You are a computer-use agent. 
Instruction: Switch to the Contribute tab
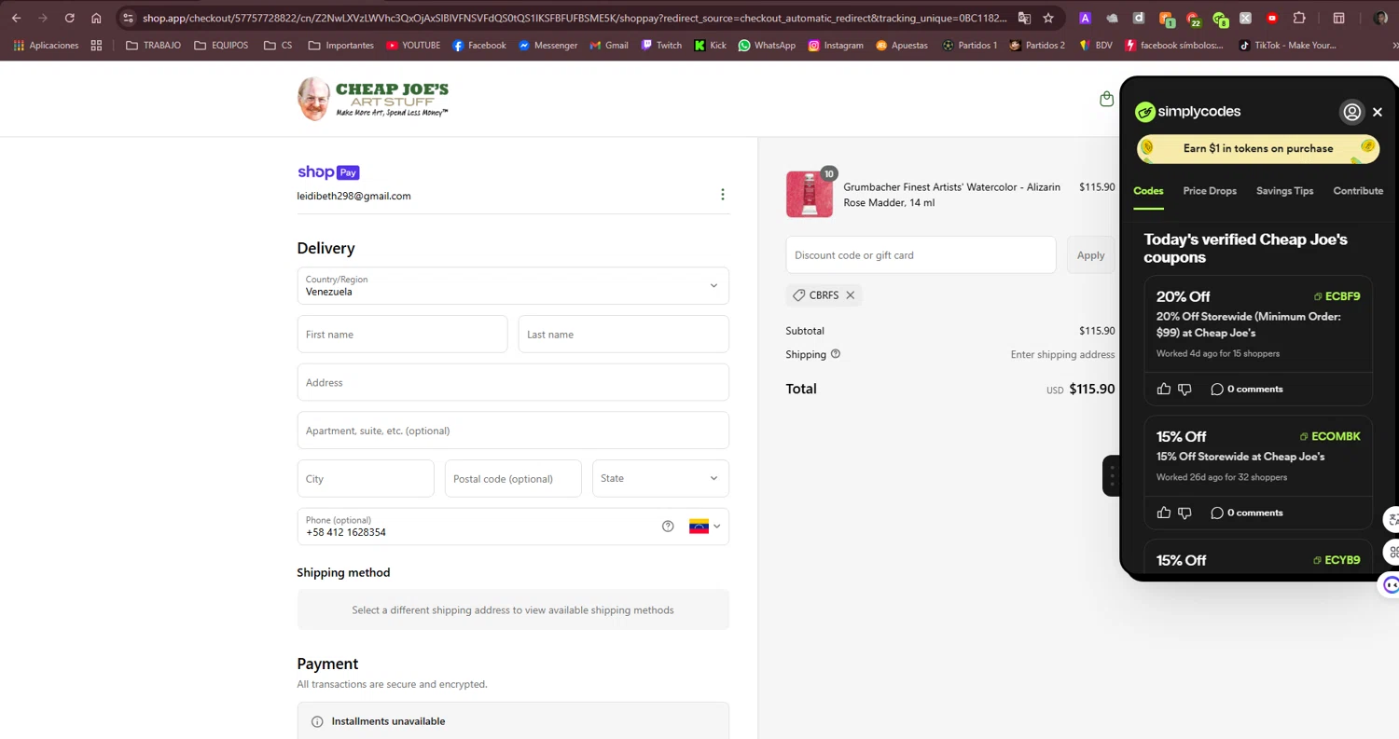click(x=1358, y=190)
